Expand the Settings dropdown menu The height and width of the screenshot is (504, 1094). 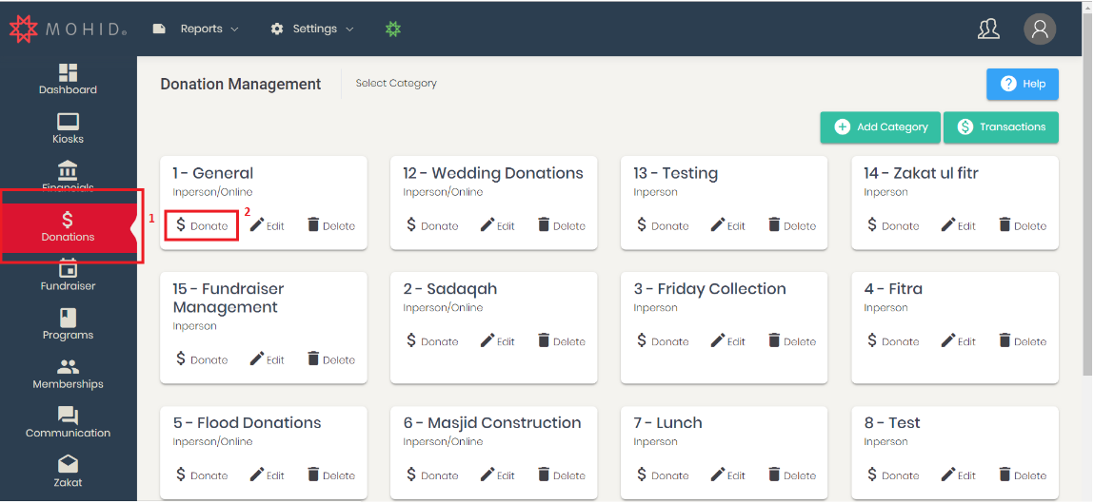point(314,29)
